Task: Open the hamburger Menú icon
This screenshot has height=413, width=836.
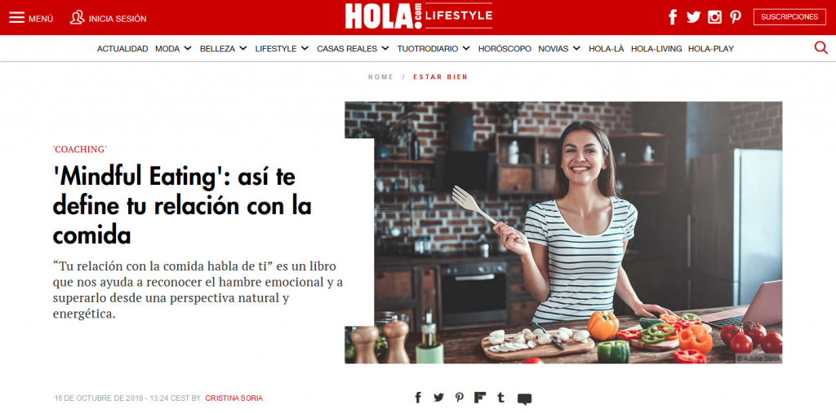Action: (x=16, y=18)
